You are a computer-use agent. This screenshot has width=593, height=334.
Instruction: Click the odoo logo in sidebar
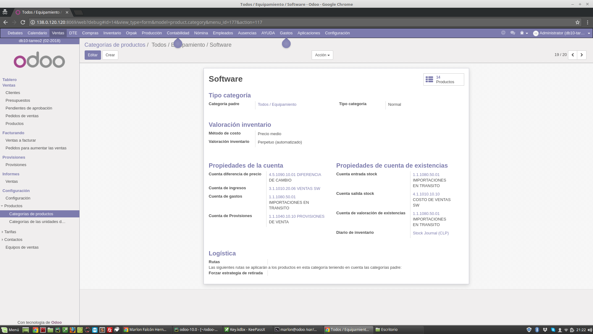(x=39, y=60)
